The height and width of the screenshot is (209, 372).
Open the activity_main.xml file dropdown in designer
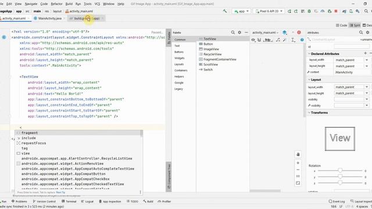point(265,33)
